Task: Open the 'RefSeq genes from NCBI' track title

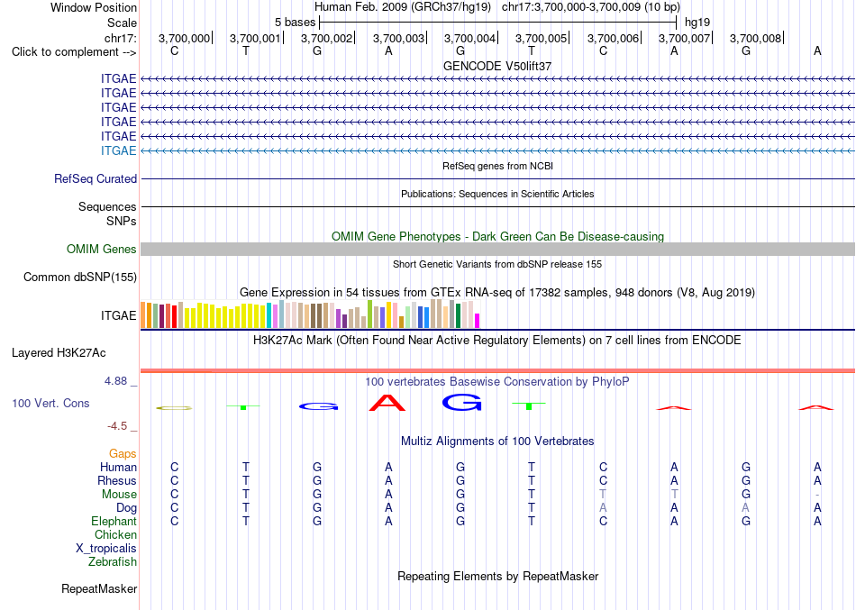Action: 497,166
